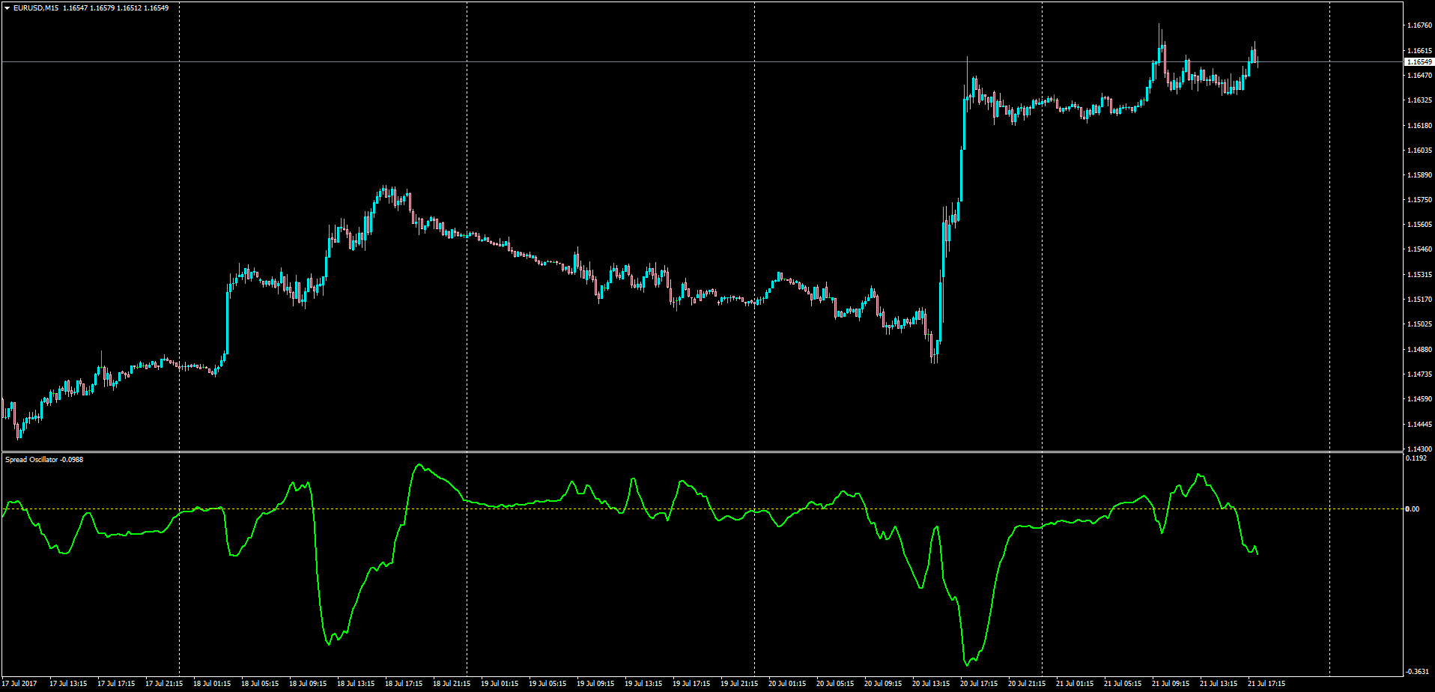This screenshot has width=1435, height=692.
Task: Click the 17 Jul 21:15 time label
Action: [164, 684]
